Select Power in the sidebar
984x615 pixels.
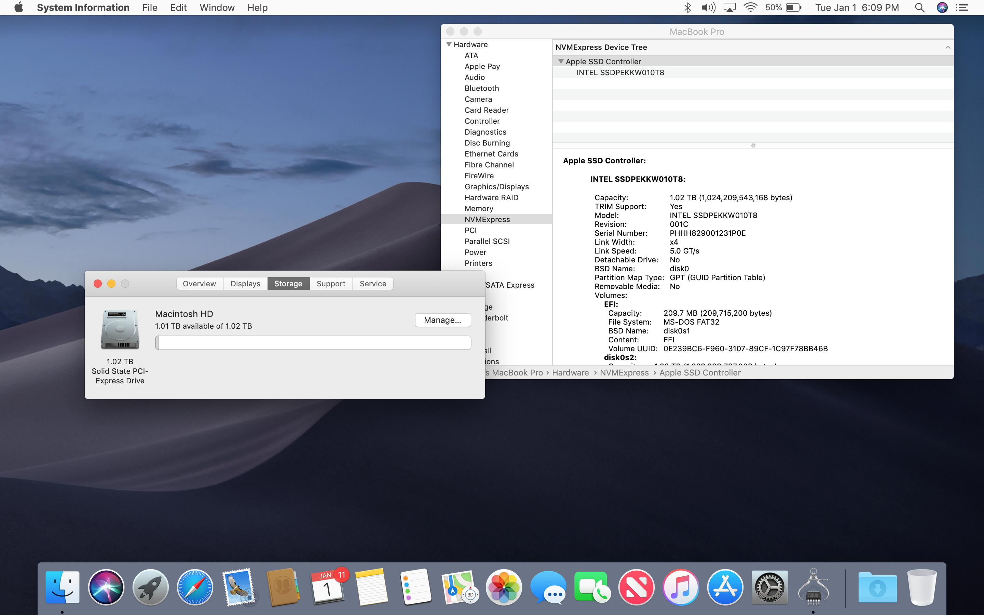coord(475,252)
